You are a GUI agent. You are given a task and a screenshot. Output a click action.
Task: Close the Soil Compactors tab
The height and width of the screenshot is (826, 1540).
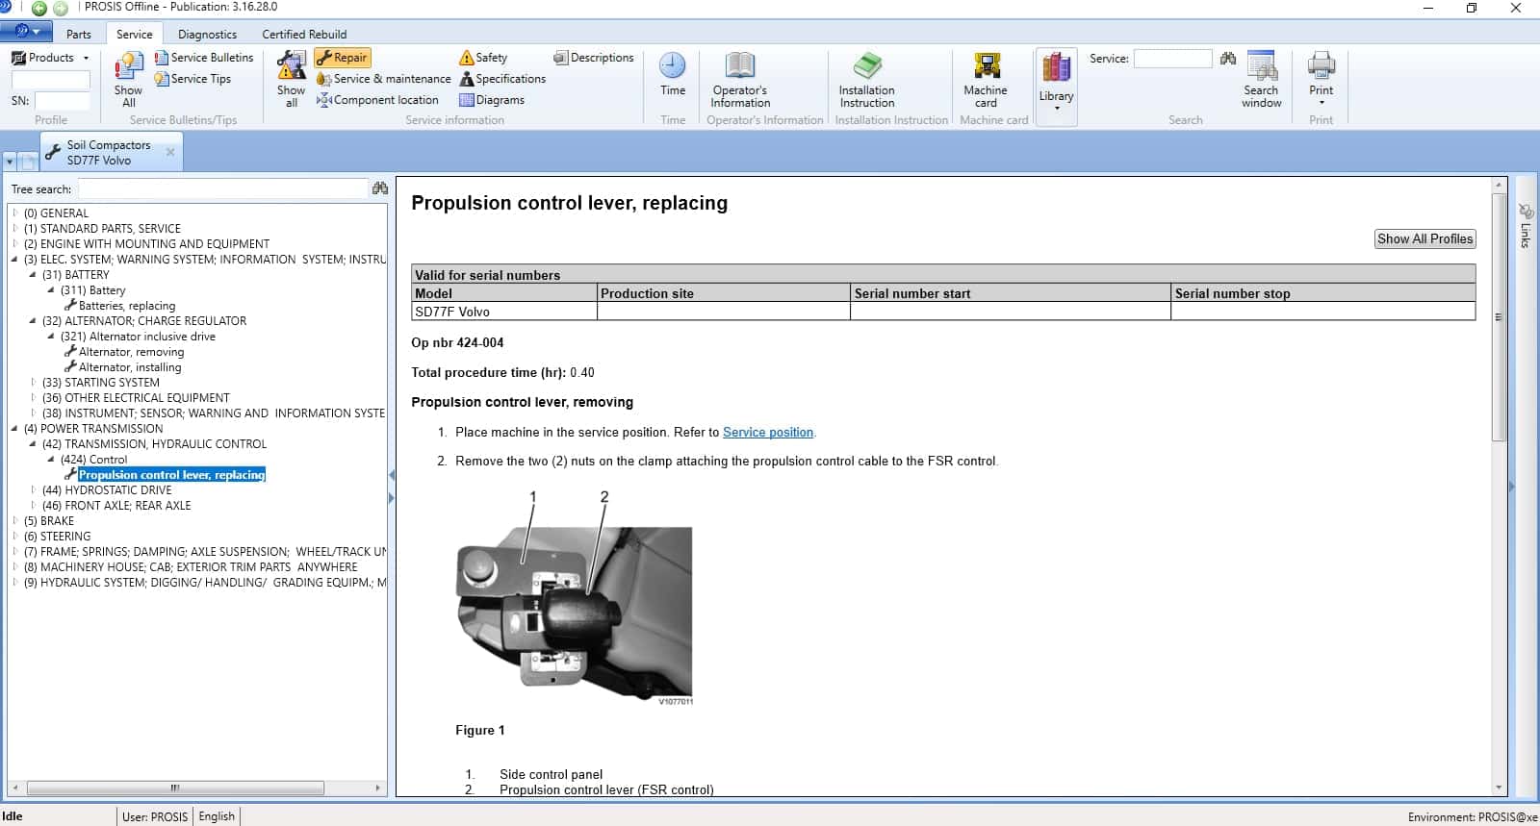click(x=170, y=152)
